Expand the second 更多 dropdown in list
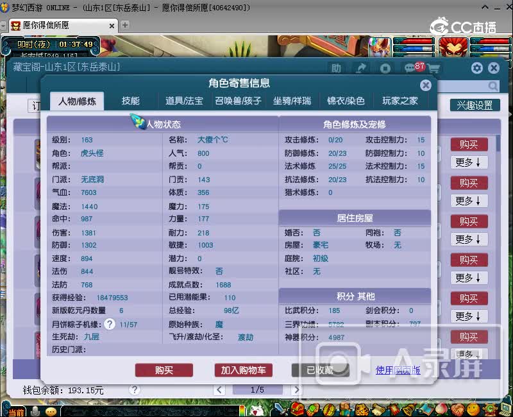513x417 pixels. [x=469, y=201]
